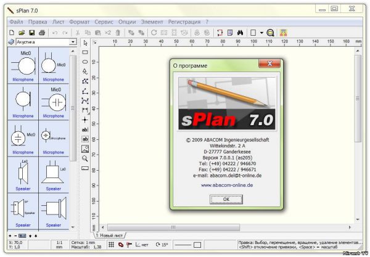The image size is (370, 257).
Task: Delete selection with the trash icon
Action: (x=118, y=33)
